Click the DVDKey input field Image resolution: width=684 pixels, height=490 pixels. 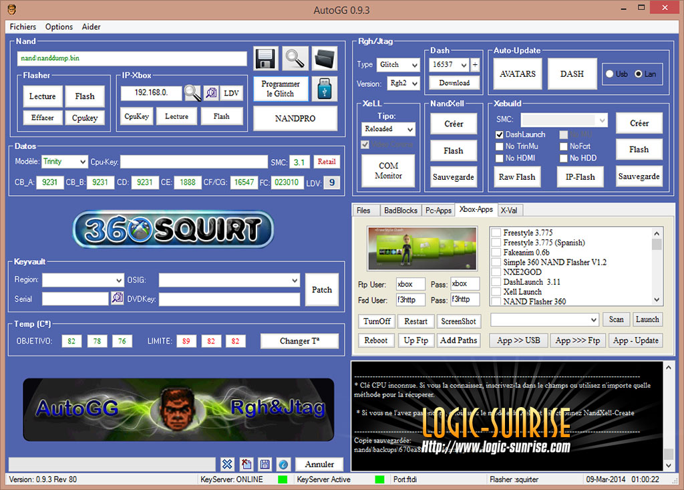coord(230,299)
